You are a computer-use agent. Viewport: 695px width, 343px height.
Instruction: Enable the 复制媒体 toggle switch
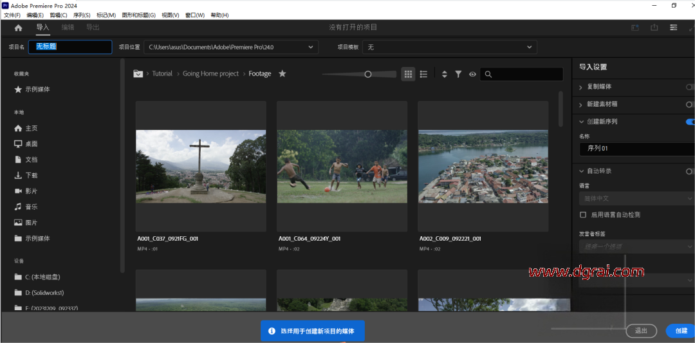pos(690,87)
